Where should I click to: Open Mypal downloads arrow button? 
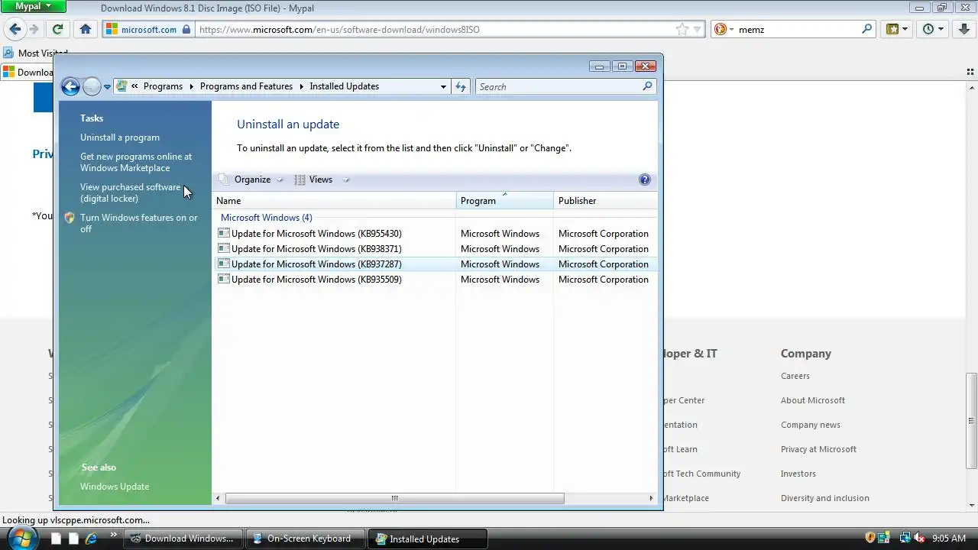click(x=964, y=29)
